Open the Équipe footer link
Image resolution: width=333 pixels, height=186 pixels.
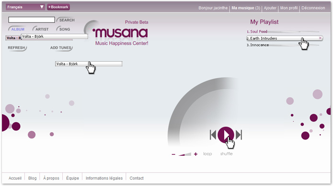coord(72,178)
